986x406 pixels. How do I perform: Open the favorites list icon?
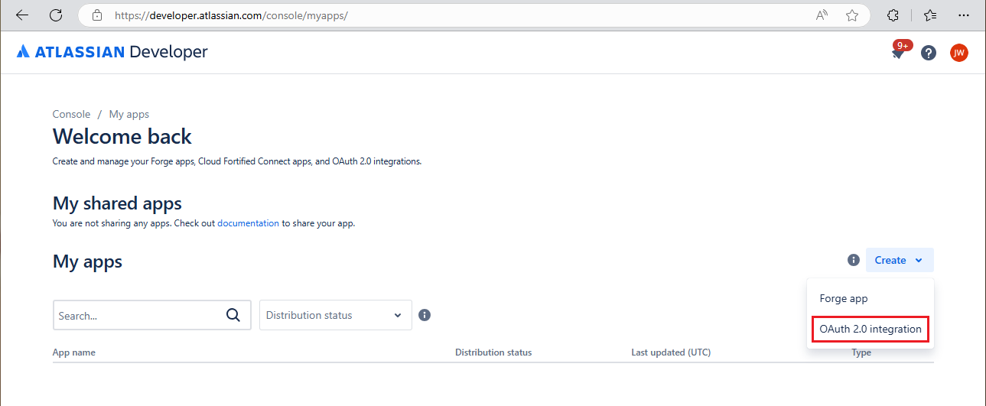click(930, 15)
